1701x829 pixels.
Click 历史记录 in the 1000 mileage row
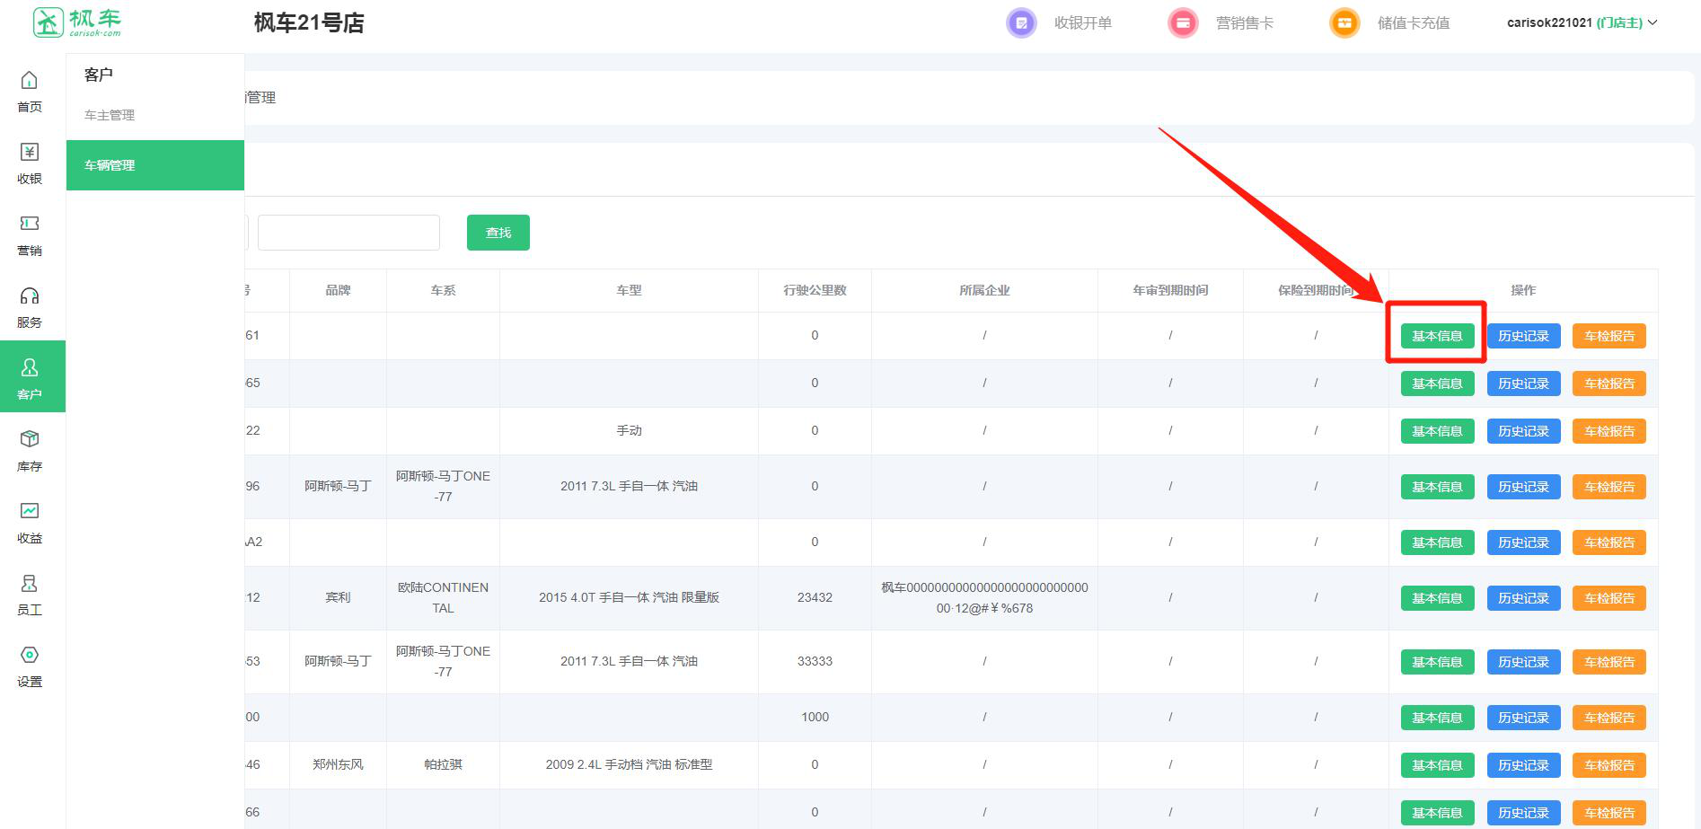click(1523, 718)
